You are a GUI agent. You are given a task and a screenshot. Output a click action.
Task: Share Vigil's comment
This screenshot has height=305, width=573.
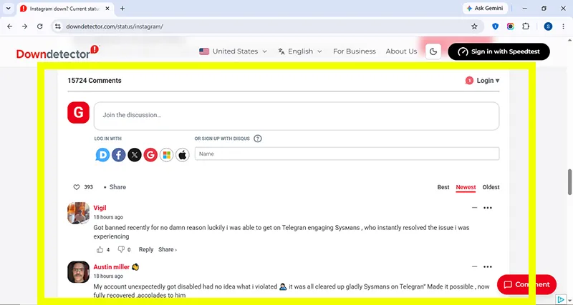click(x=168, y=249)
